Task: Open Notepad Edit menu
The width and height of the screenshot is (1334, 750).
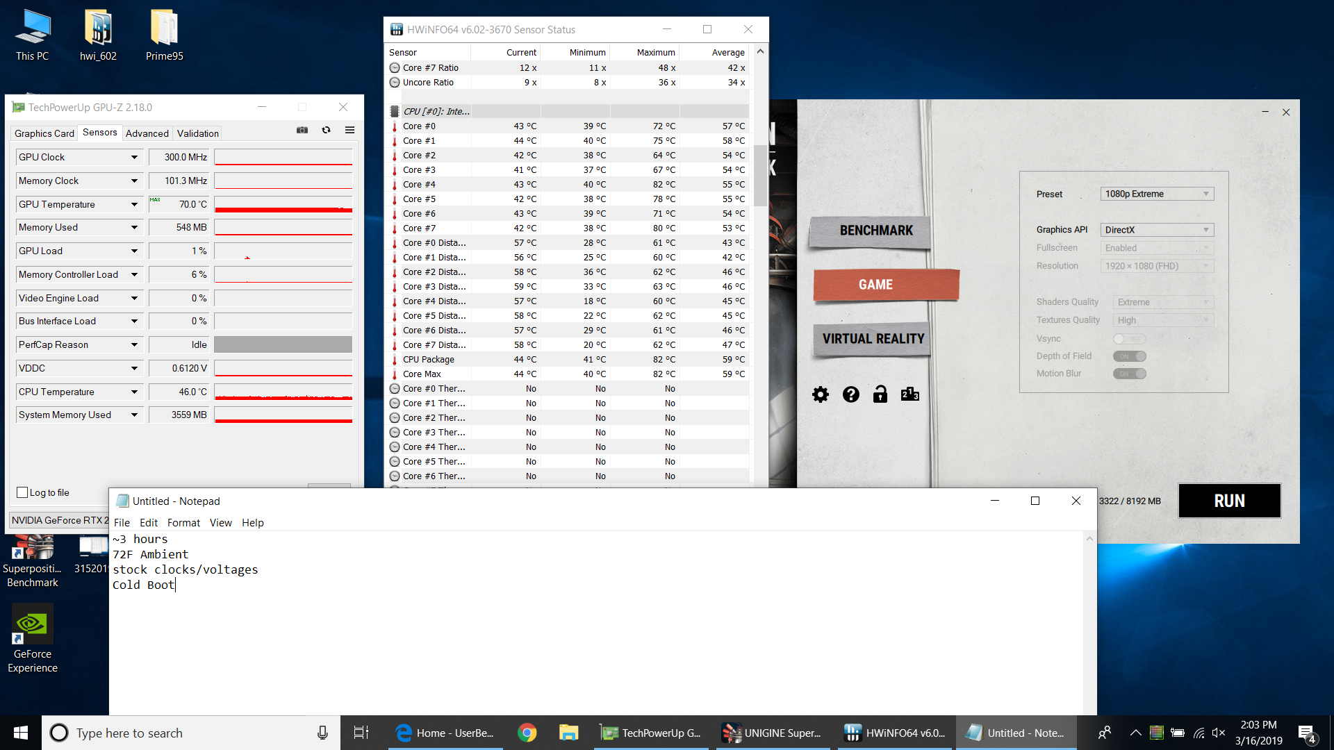Action: pos(149,523)
